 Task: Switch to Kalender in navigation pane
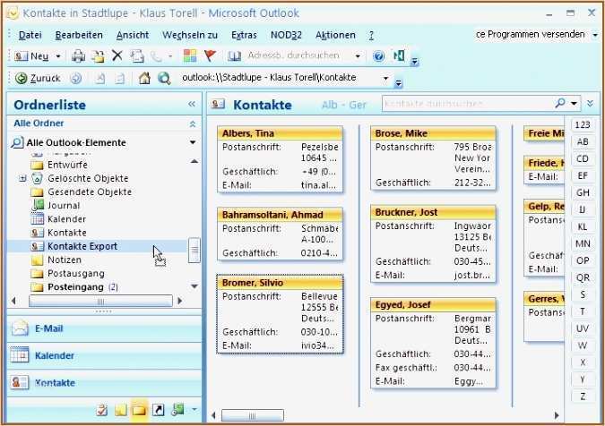click(x=54, y=355)
